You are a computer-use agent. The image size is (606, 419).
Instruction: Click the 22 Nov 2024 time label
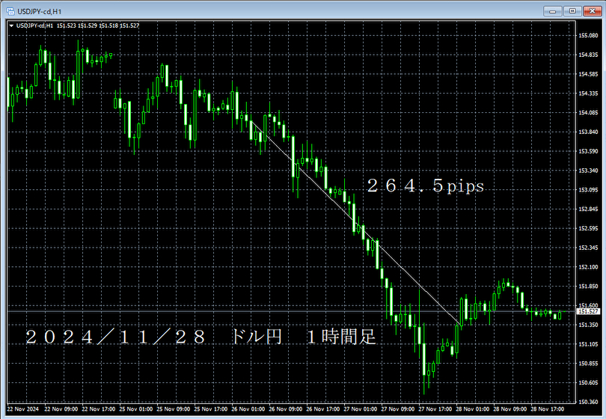point(22,409)
